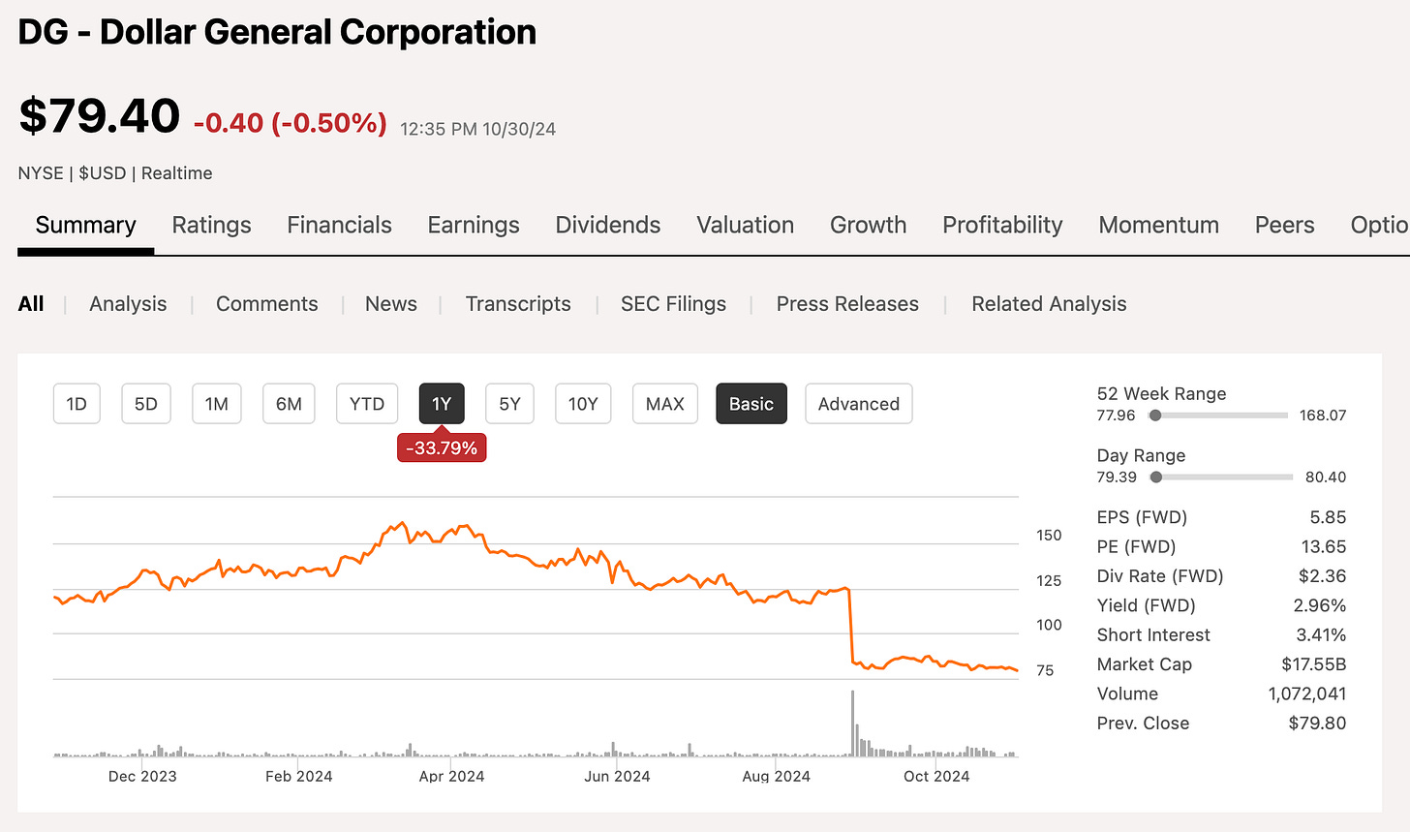Filter by News

[391, 304]
